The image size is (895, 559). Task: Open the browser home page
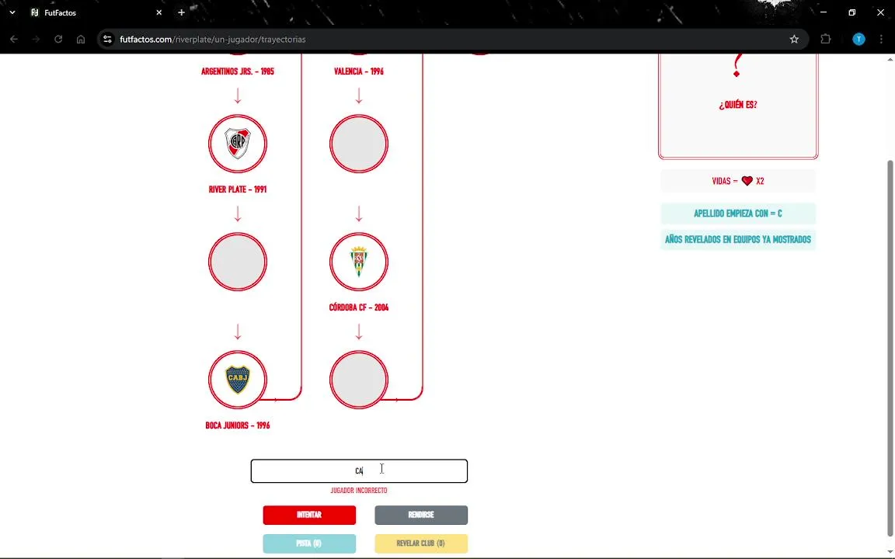[x=81, y=40]
